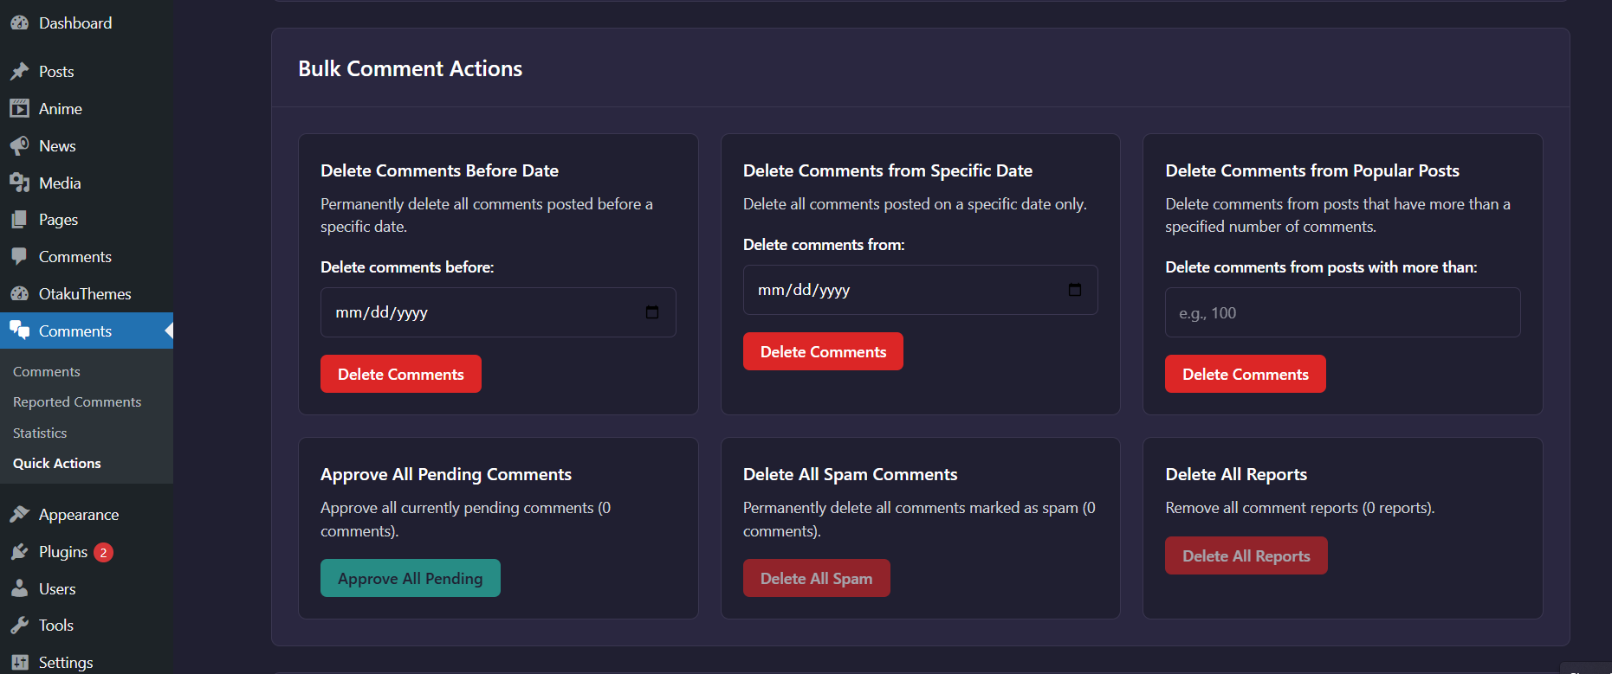The image size is (1612, 674).
Task: Click 'Delete comments from posts with more than:' label
Action: (x=1321, y=267)
